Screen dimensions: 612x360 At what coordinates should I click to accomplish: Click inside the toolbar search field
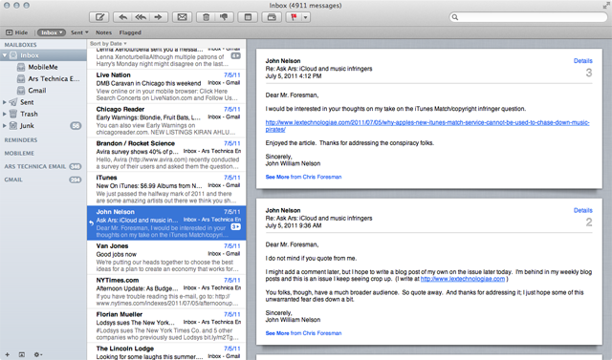tap(529, 17)
